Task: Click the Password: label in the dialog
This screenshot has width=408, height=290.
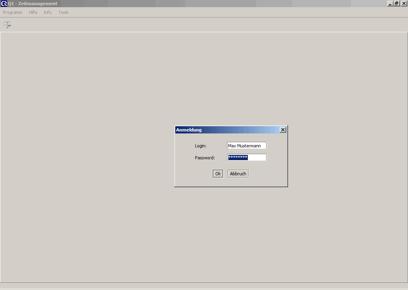Action: click(x=205, y=158)
